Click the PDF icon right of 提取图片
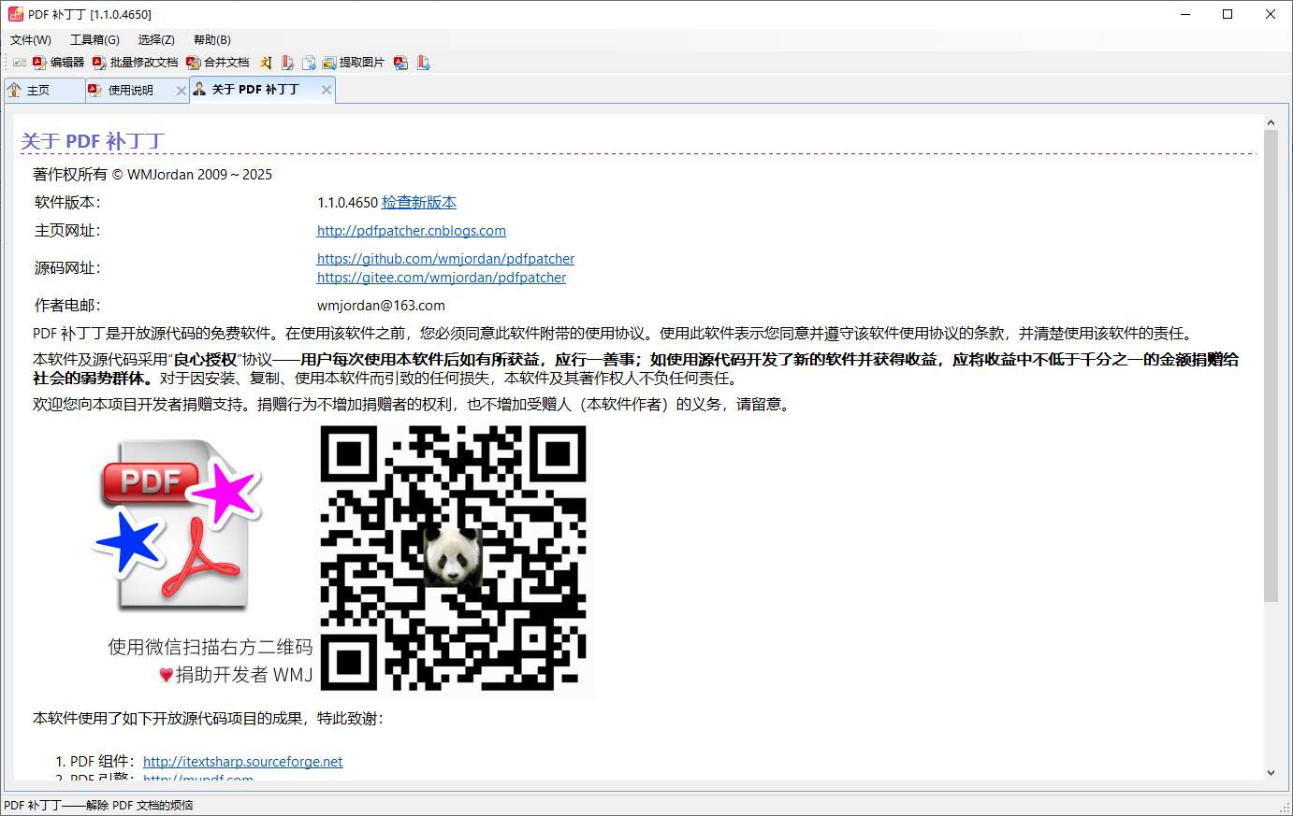The height and width of the screenshot is (816, 1293). click(400, 63)
